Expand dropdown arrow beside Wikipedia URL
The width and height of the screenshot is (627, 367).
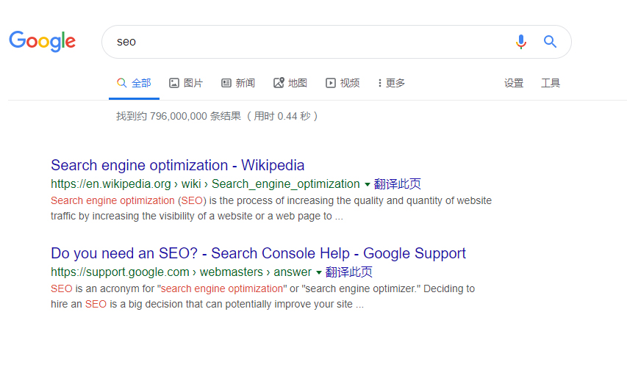(x=368, y=184)
